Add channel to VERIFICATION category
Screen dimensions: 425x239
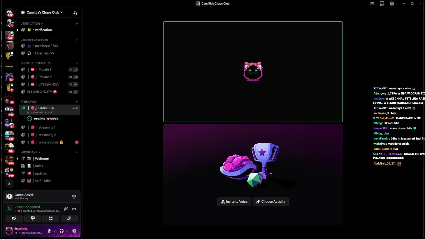pyautogui.click(x=77, y=24)
